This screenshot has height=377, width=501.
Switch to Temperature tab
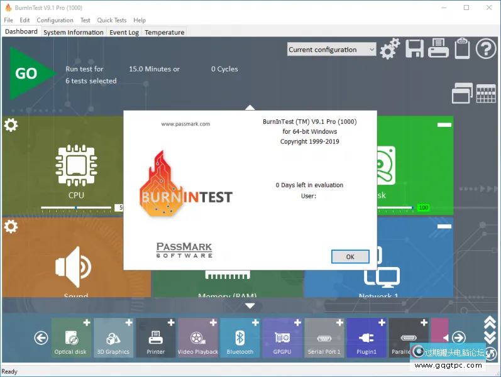[x=165, y=32]
